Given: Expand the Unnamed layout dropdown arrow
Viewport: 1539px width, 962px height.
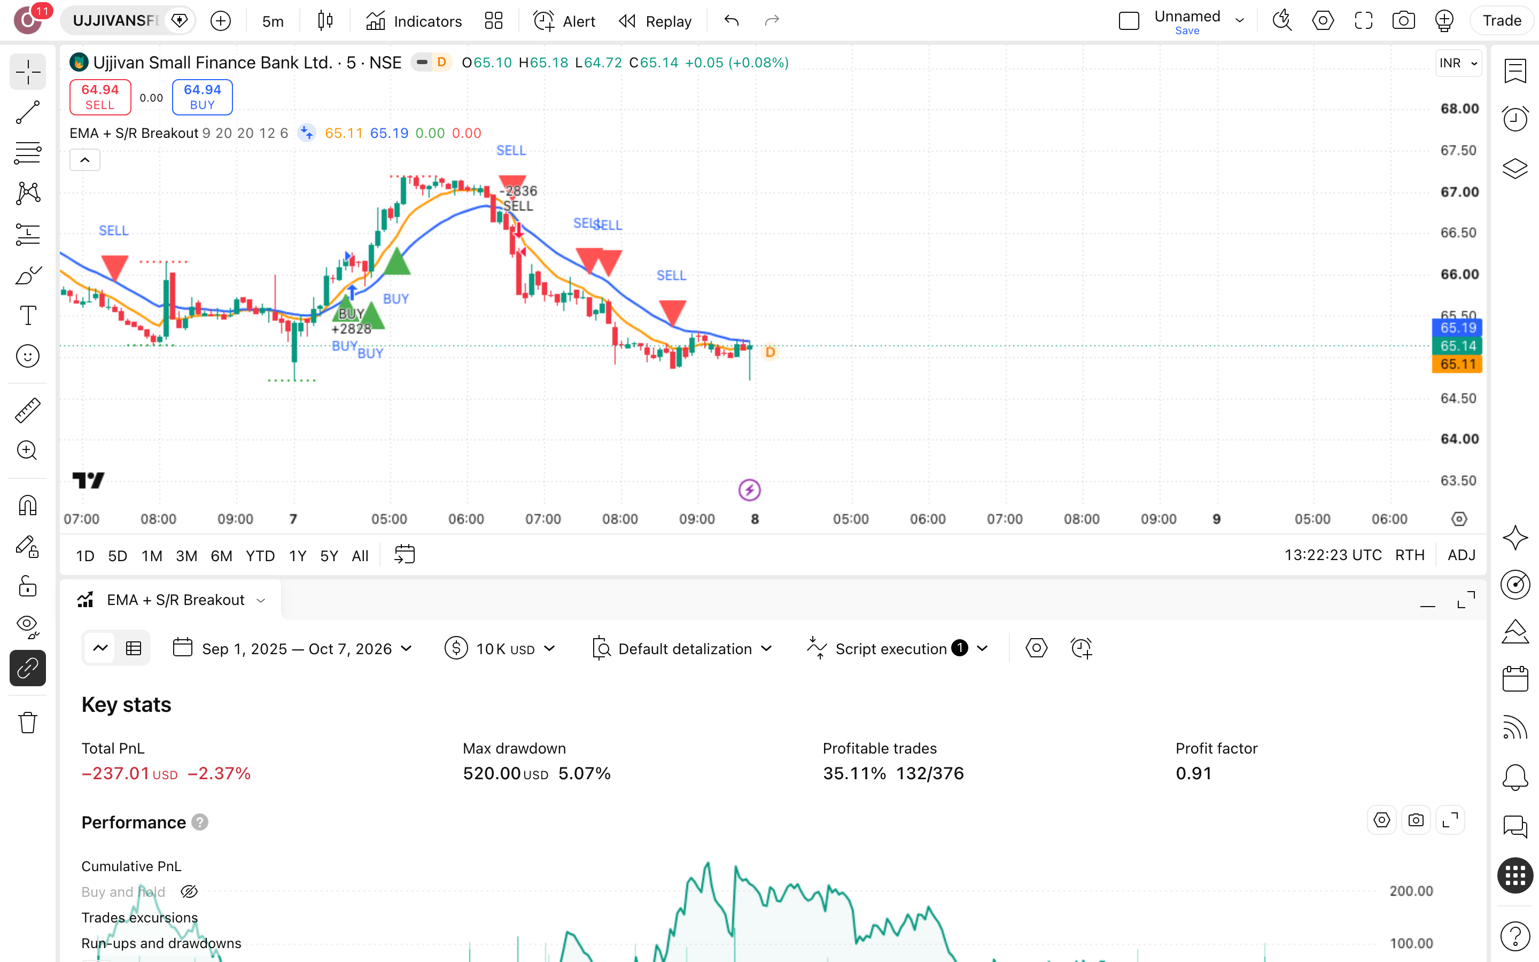Looking at the screenshot, I should (x=1239, y=21).
